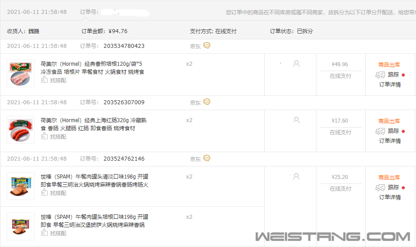
Task: Click 京东 seller label for order 203526307009
Action: pos(195,102)
